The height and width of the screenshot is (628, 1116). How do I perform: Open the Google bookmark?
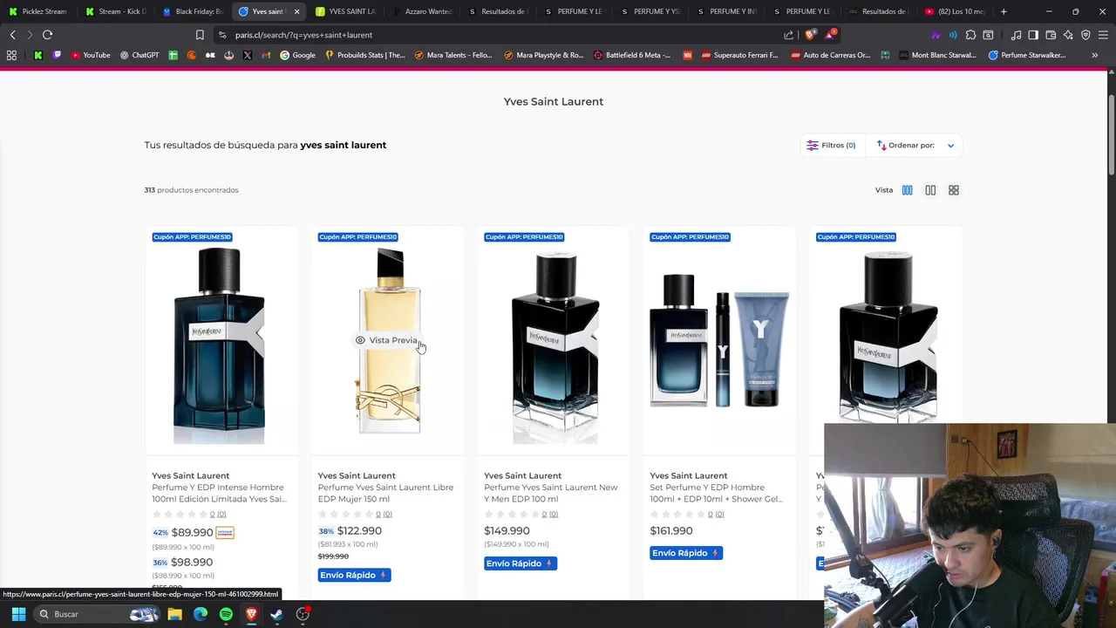[x=297, y=55]
